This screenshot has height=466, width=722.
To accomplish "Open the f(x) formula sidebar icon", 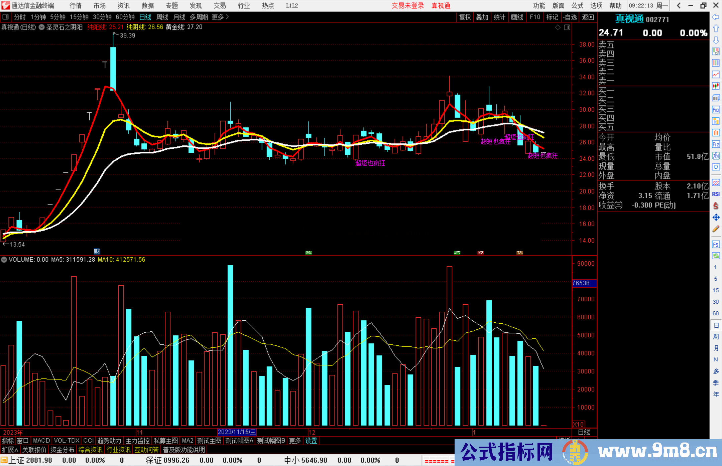I will tap(716, 156).
